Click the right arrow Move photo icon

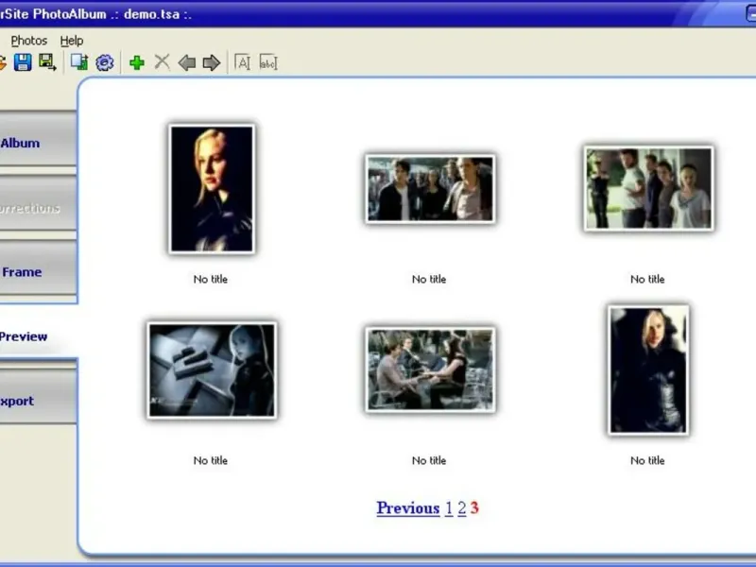coord(212,62)
